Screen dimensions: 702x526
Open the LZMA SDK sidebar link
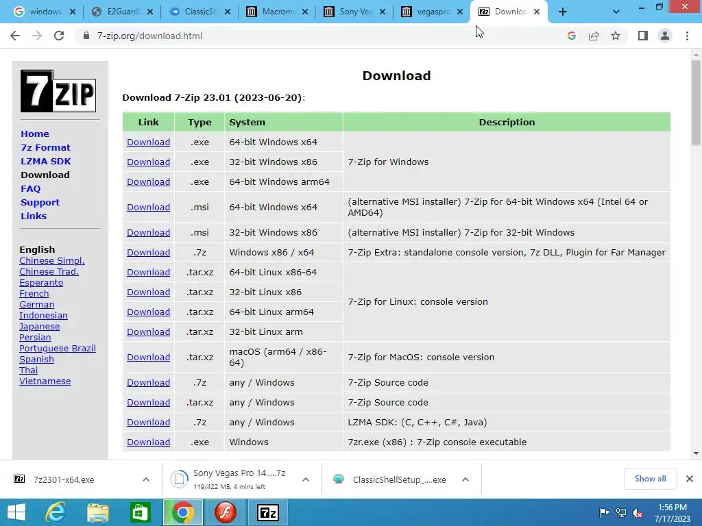46,161
